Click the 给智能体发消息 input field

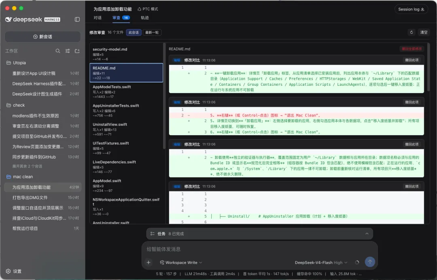[x=259, y=249]
